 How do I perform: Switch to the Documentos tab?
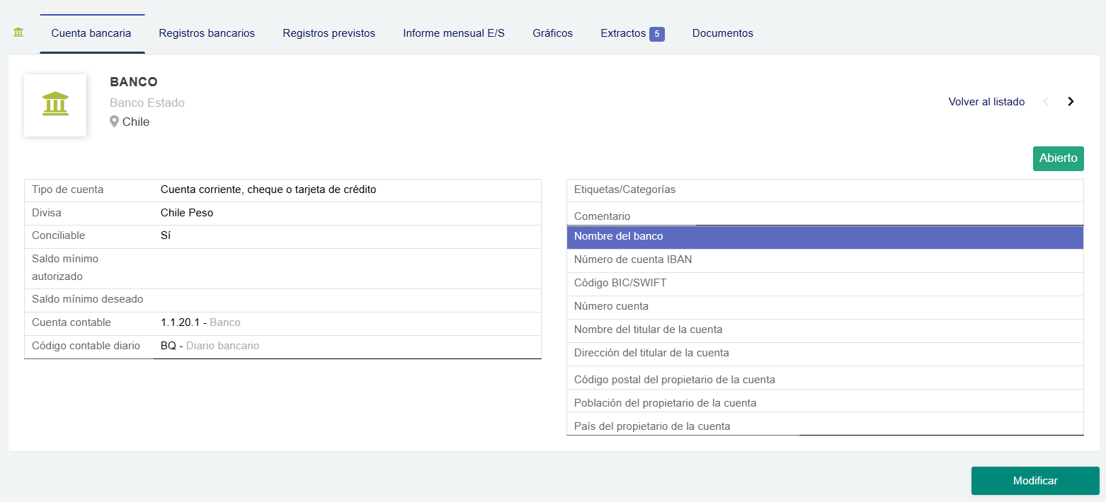(722, 33)
